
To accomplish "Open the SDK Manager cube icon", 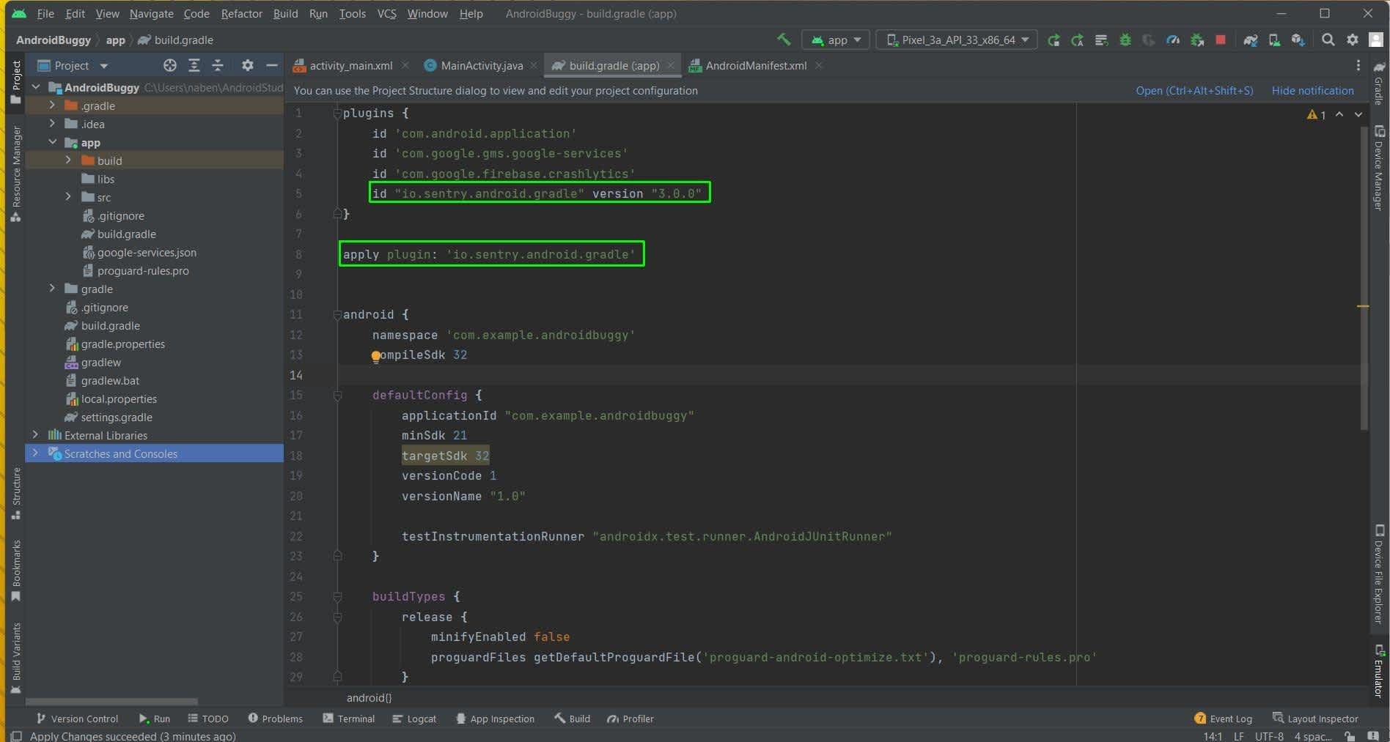I will 1298,40.
